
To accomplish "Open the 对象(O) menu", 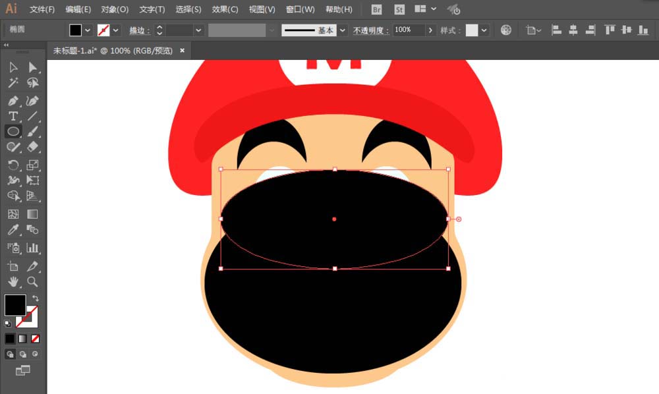I will tap(115, 9).
